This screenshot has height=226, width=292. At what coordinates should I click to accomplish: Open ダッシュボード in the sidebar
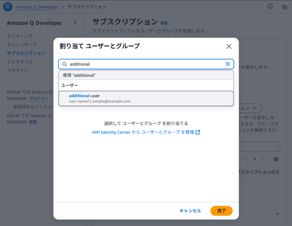(22, 44)
